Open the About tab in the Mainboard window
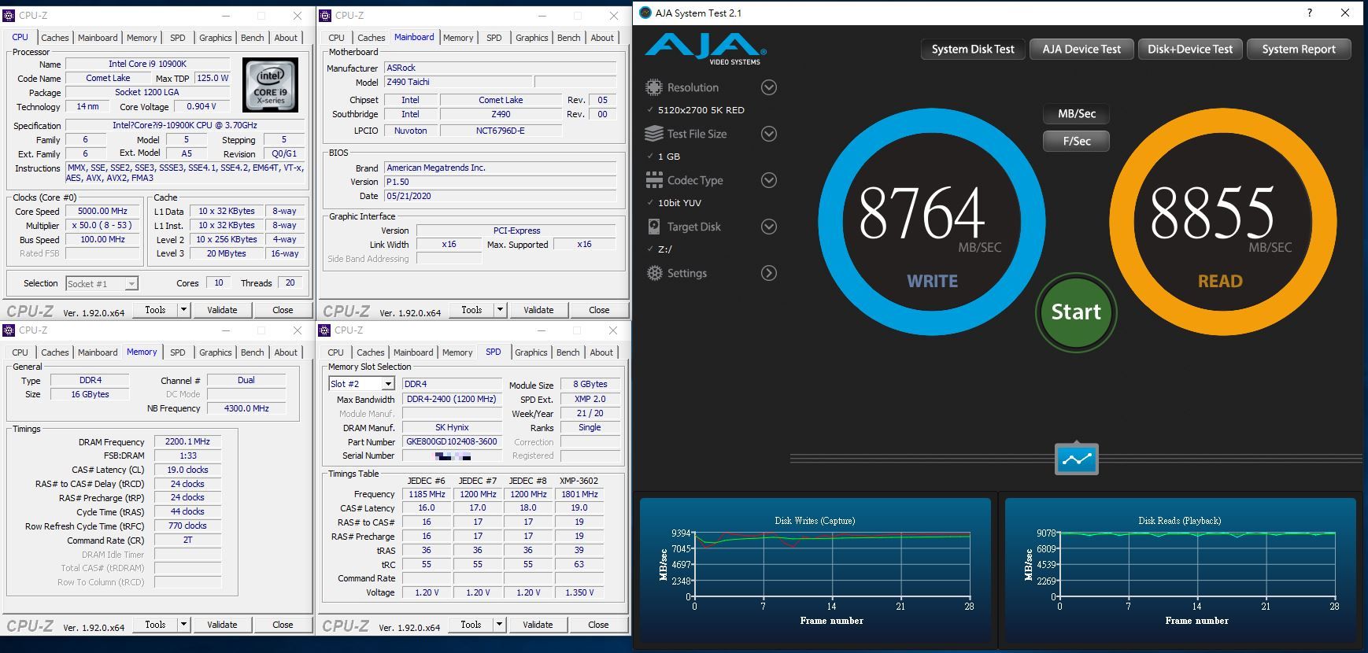The height and width of the screenshot is (653, 1368). (x=602, y=38)
